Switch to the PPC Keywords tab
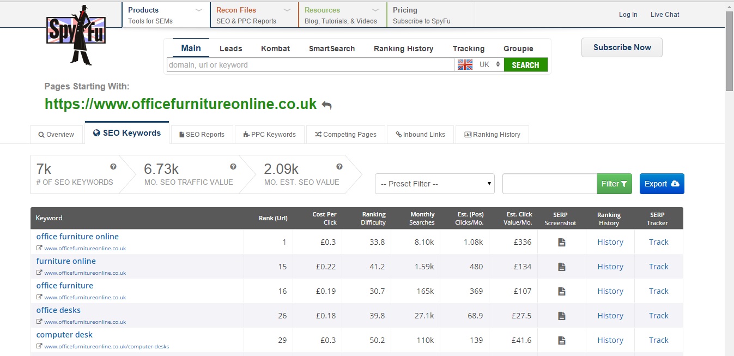 pos(269,135)
